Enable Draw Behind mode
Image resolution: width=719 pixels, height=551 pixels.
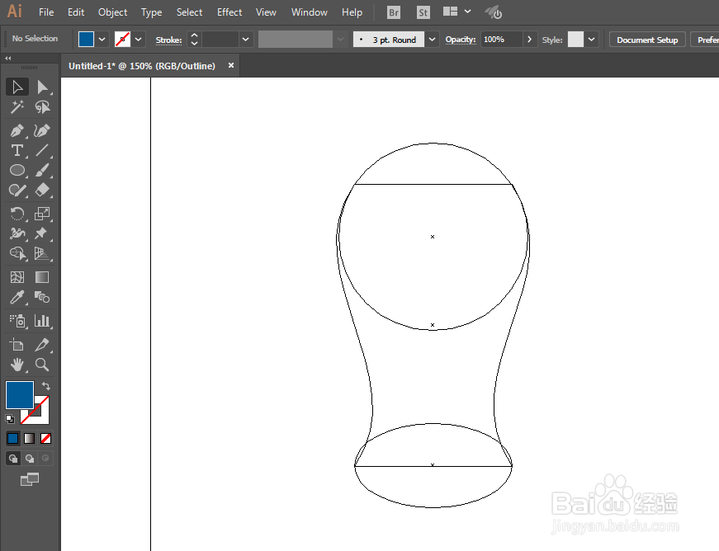(x=30, y=458)
